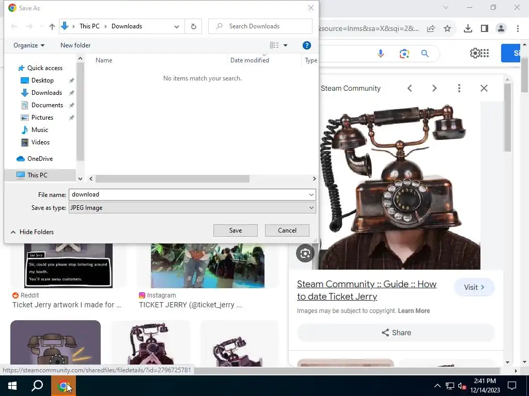Click the File name input field
Screen dimensions: 529x396
[x=188, y=194]
